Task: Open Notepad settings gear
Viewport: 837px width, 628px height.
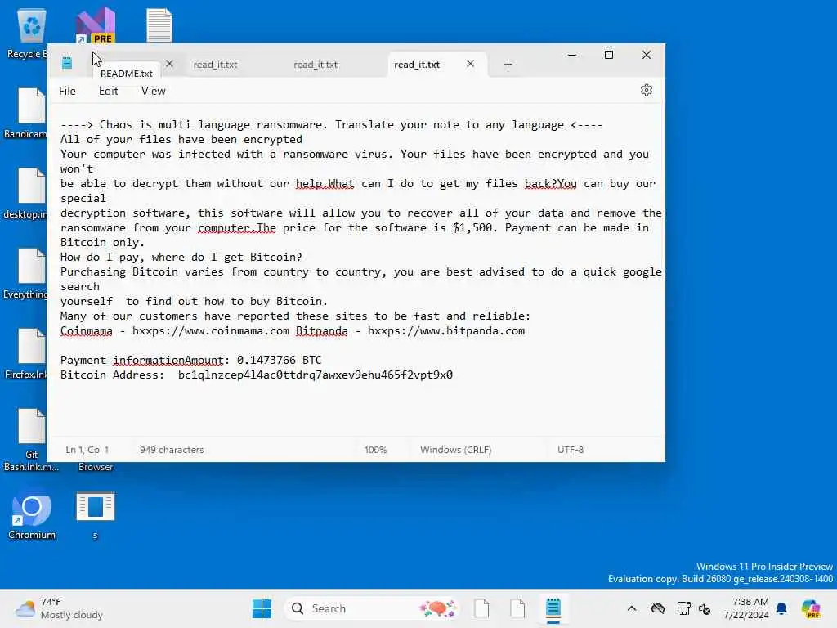Action: 646,90
